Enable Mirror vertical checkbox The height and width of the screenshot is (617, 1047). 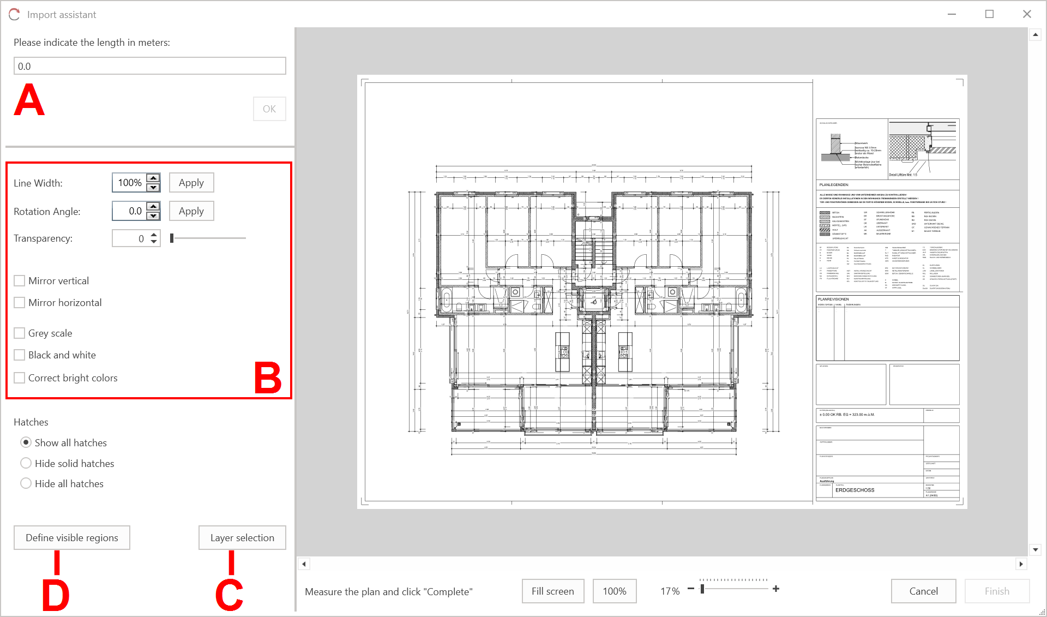tap(20, 281)
